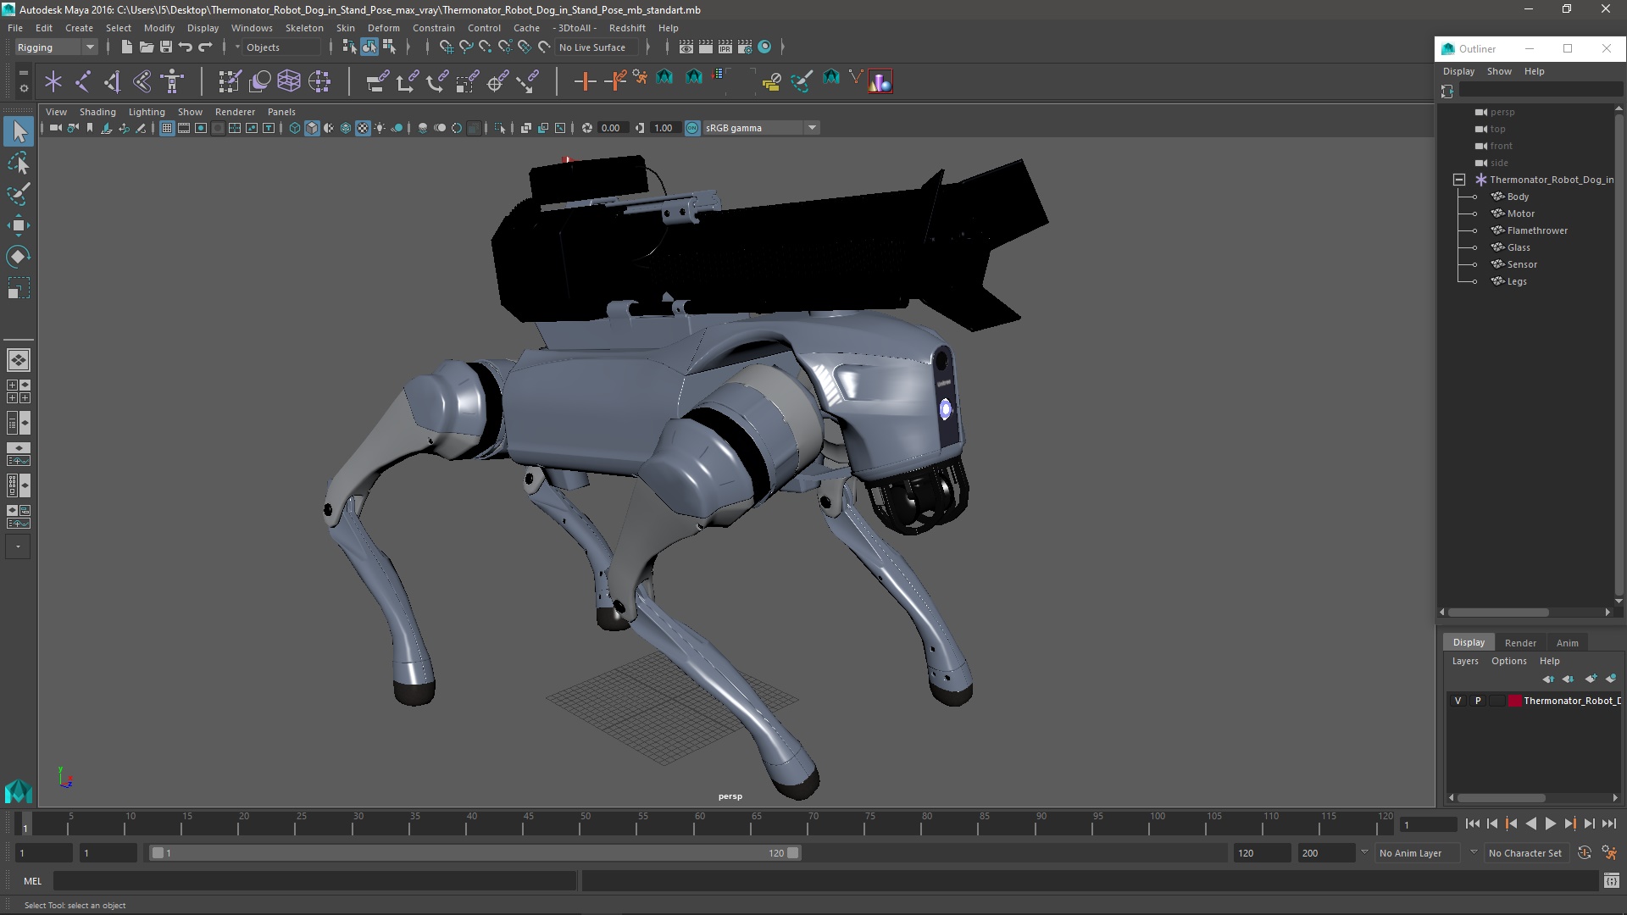Screen dimensions: 1627x915
Task: Click the Set Key shelf icon
Action: pos(585,81)
